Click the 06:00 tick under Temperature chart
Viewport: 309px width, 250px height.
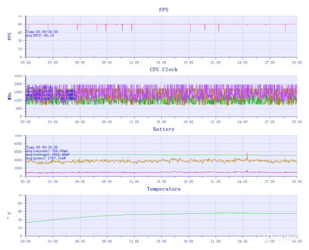coord(80,241)
